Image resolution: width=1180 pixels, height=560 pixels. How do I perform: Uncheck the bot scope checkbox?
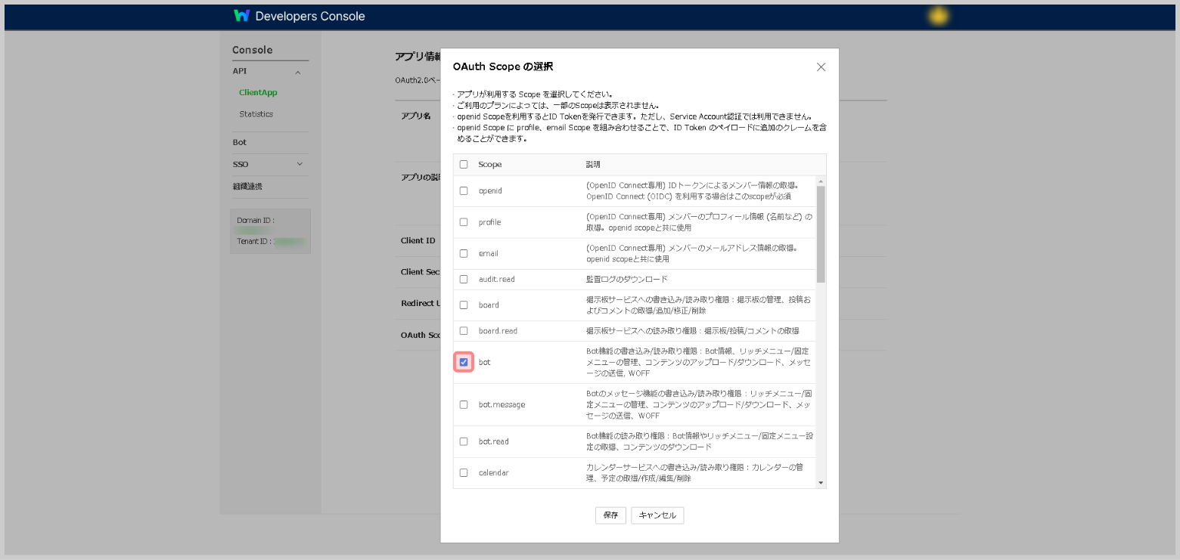(x=464, y=362)
